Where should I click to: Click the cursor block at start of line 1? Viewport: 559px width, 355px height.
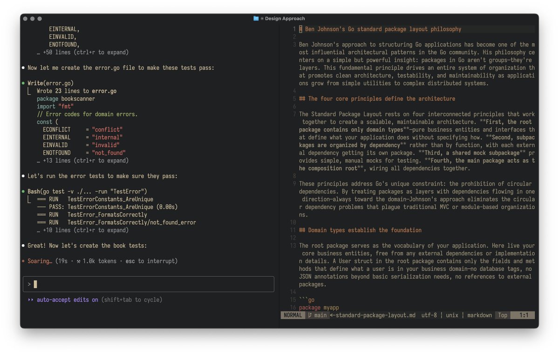coord(300,29)
